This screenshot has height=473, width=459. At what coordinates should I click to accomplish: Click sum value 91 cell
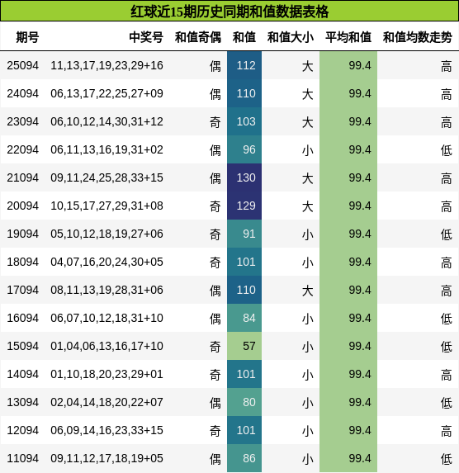[x=244, y=234]
